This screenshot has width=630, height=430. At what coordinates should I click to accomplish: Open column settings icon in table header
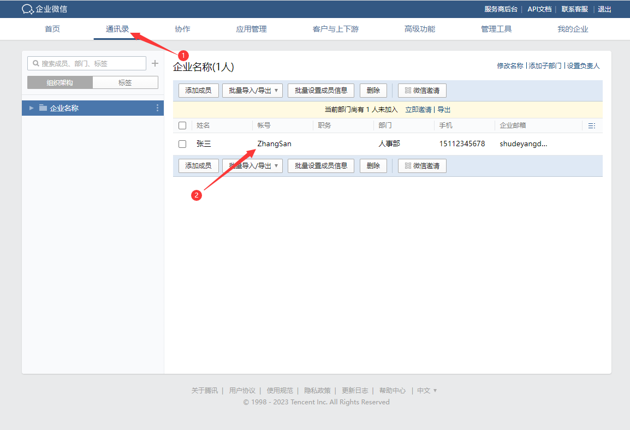591,126
